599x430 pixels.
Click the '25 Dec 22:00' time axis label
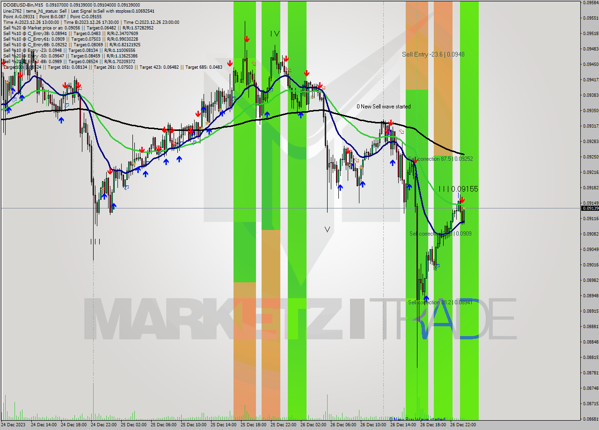coord(283,425)
